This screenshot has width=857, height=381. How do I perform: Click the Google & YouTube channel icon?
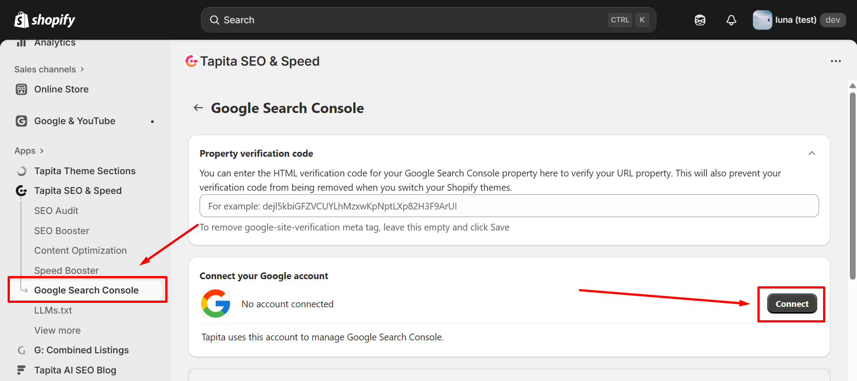[x=21, y=121]
